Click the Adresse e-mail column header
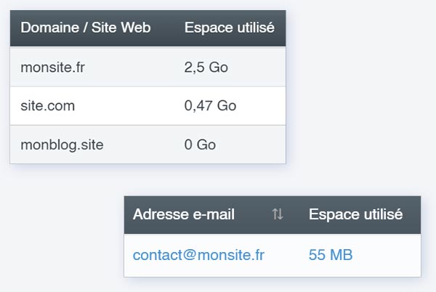Viewport: 436px width, 292px height. [184, 215]
